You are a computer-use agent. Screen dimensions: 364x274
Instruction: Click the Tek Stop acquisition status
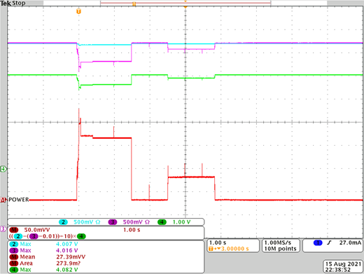(x=13, y=3)
